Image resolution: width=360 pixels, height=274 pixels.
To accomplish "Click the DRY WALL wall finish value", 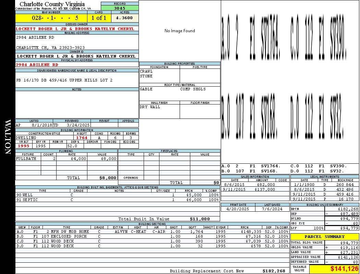I will point(150,107).
